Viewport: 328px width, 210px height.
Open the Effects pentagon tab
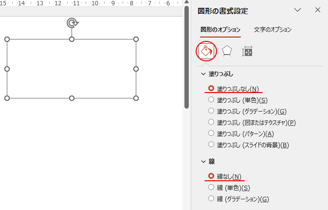[227, 51]
